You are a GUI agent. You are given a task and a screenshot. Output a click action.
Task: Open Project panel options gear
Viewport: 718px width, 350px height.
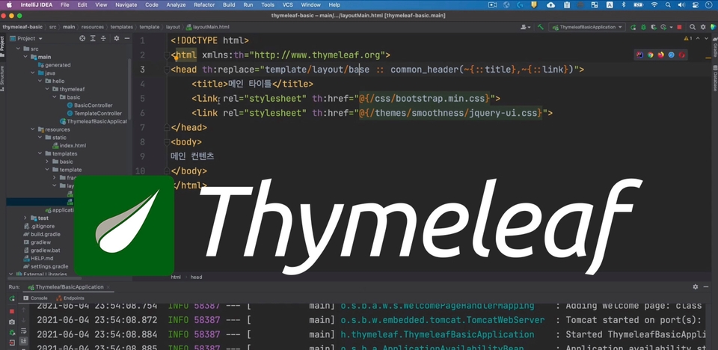click(117, 38)
